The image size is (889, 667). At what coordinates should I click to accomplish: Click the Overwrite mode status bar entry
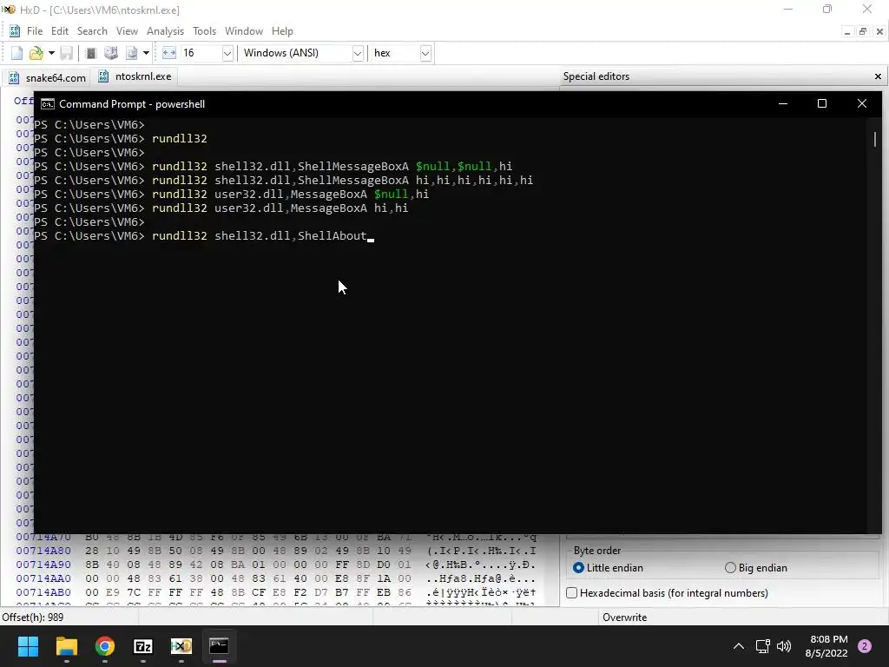pos(624,617)
